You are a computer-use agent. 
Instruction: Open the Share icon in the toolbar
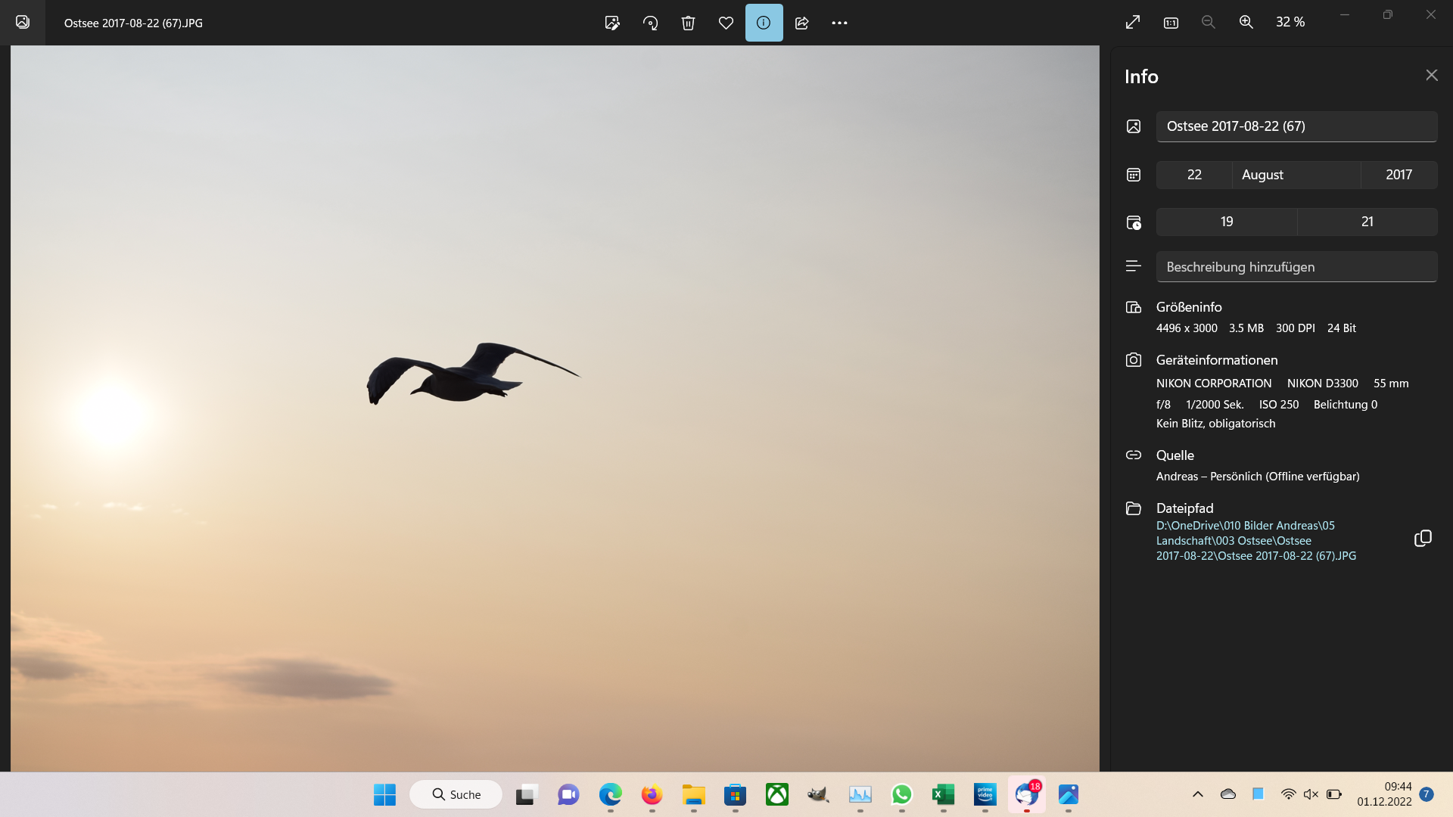[x=802, y=23]
